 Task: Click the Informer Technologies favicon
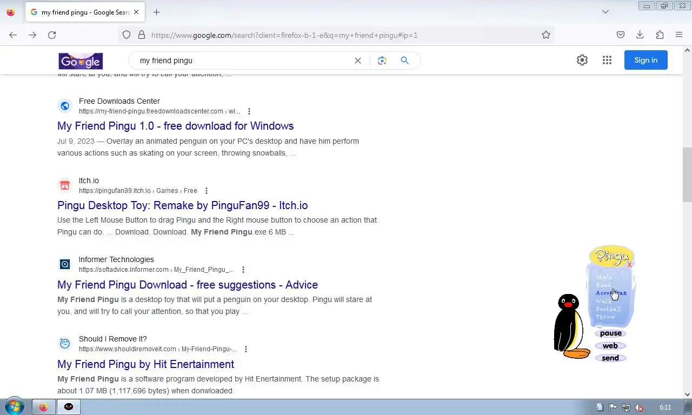[65, 264]
